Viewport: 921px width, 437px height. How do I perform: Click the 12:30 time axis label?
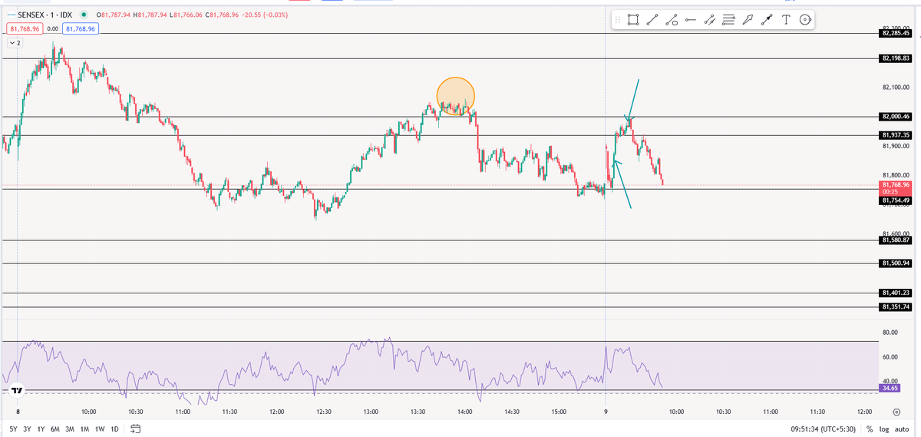(x=324, y=412)
